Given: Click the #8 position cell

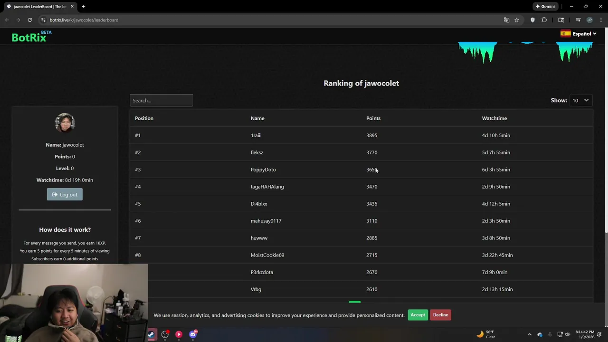Looking at the screenshot, I should [138, 255].
